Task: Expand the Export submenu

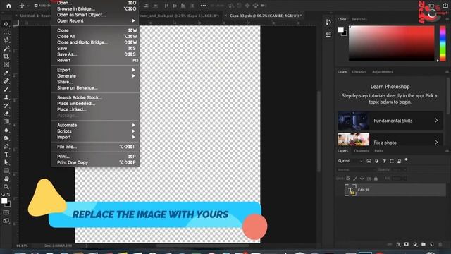Action: point(95,70)
